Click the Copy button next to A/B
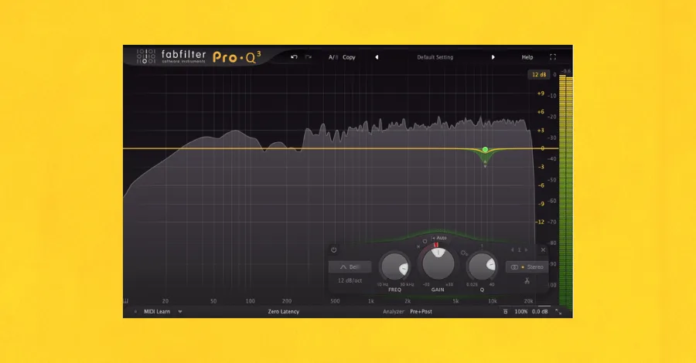Screen dimensions: 696x363 click(x=349, y=57)
